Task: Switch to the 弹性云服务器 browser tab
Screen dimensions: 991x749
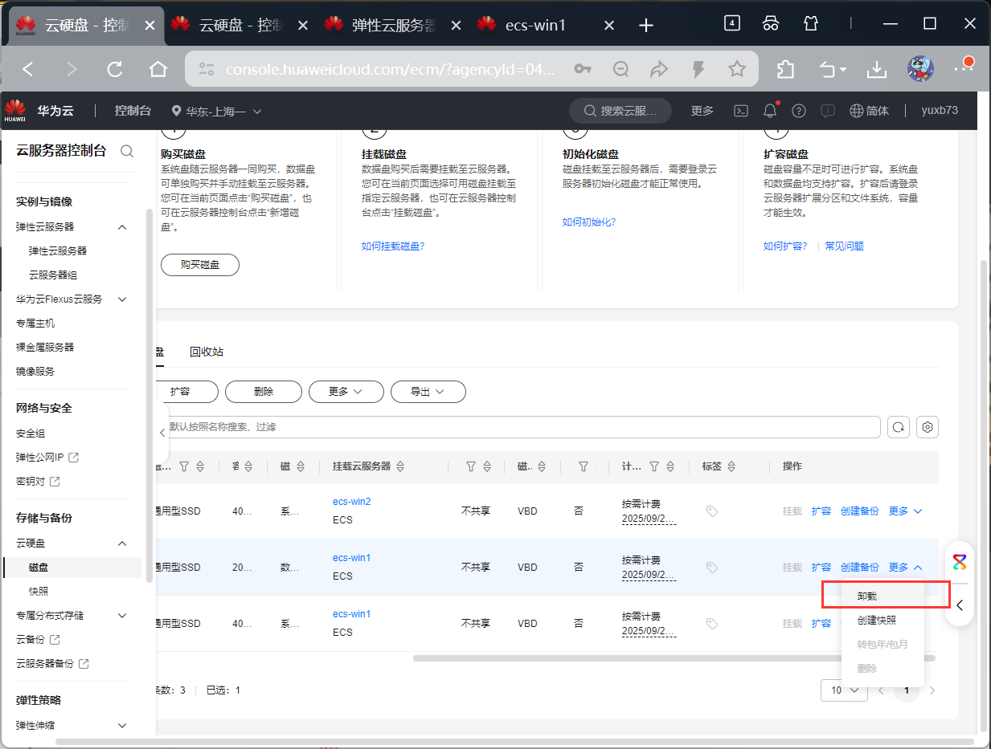Action: pos(394,25)
